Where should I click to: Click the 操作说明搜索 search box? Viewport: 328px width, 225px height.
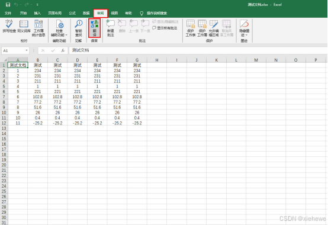157,13
